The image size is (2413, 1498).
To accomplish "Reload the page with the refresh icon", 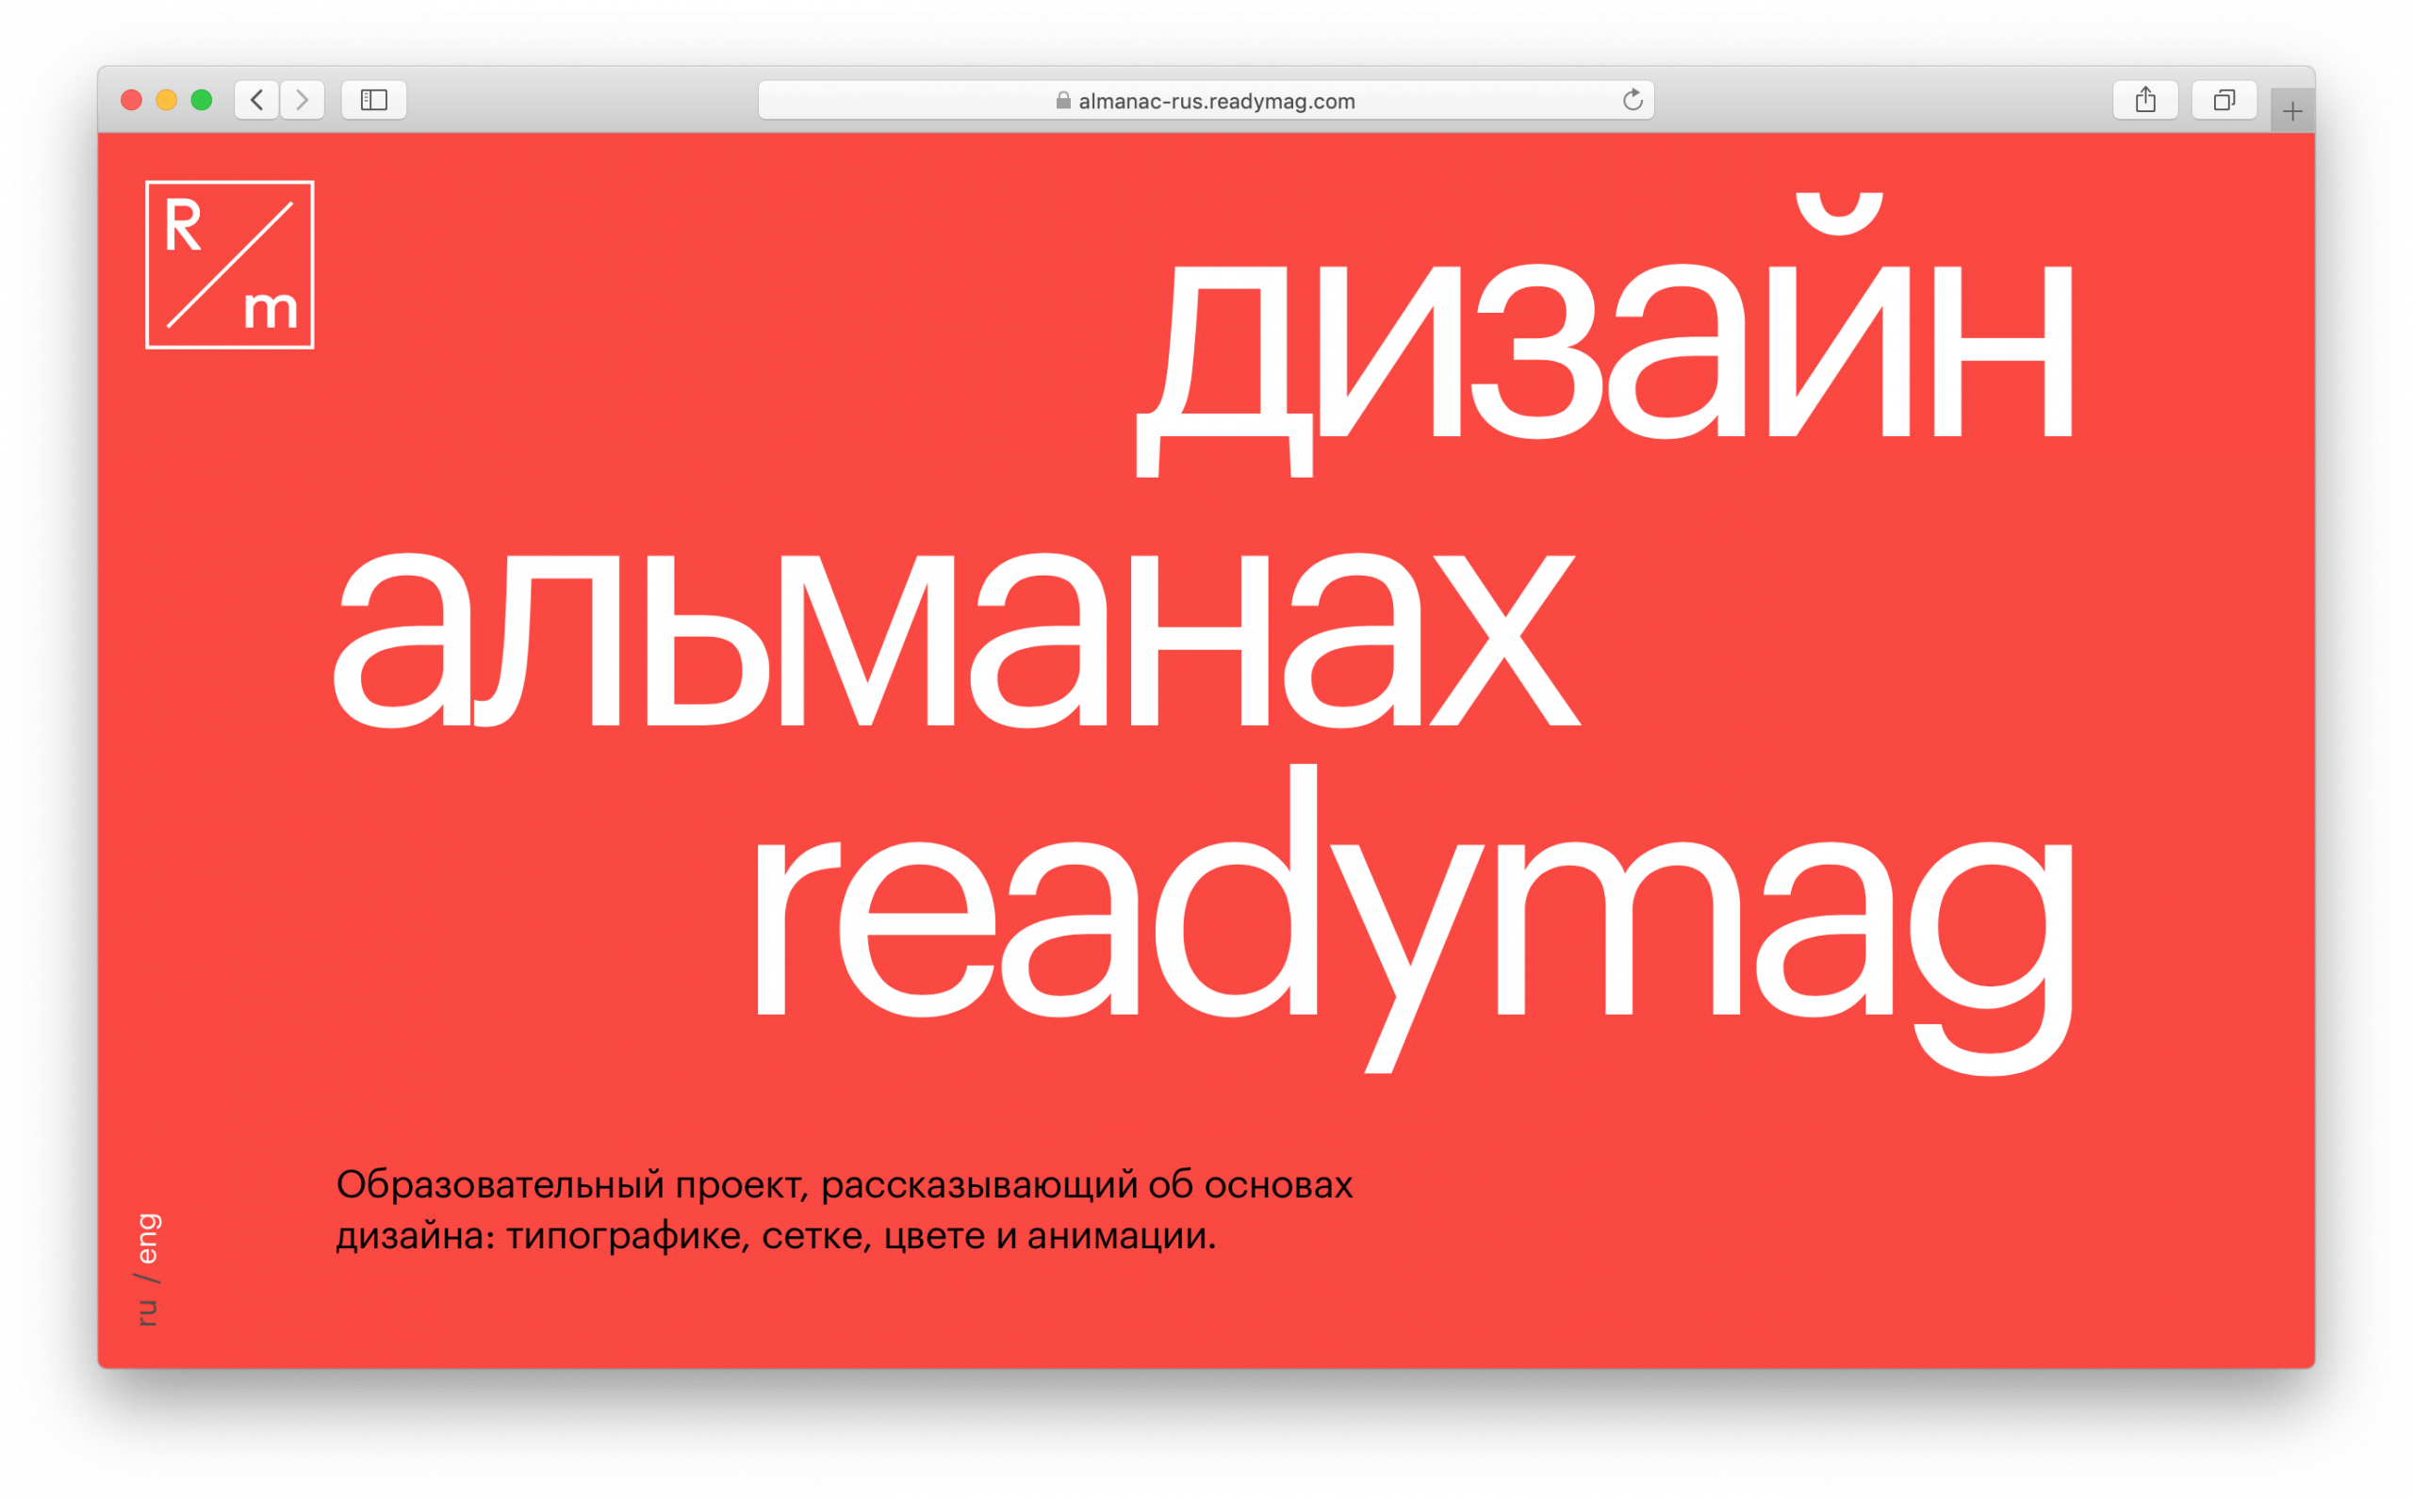I will (x=1633, y=100).
